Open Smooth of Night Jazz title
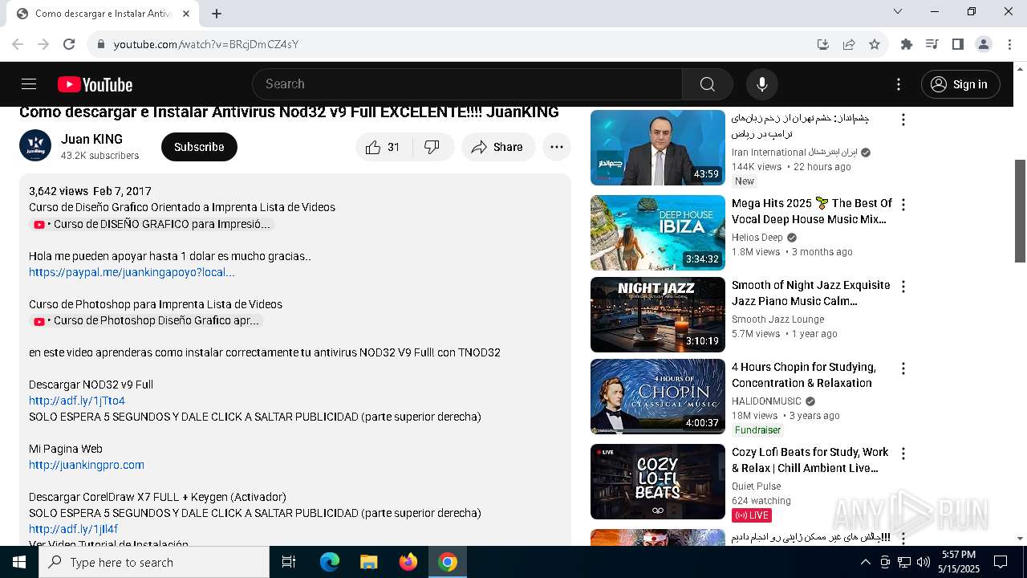 tap(810, 293)
